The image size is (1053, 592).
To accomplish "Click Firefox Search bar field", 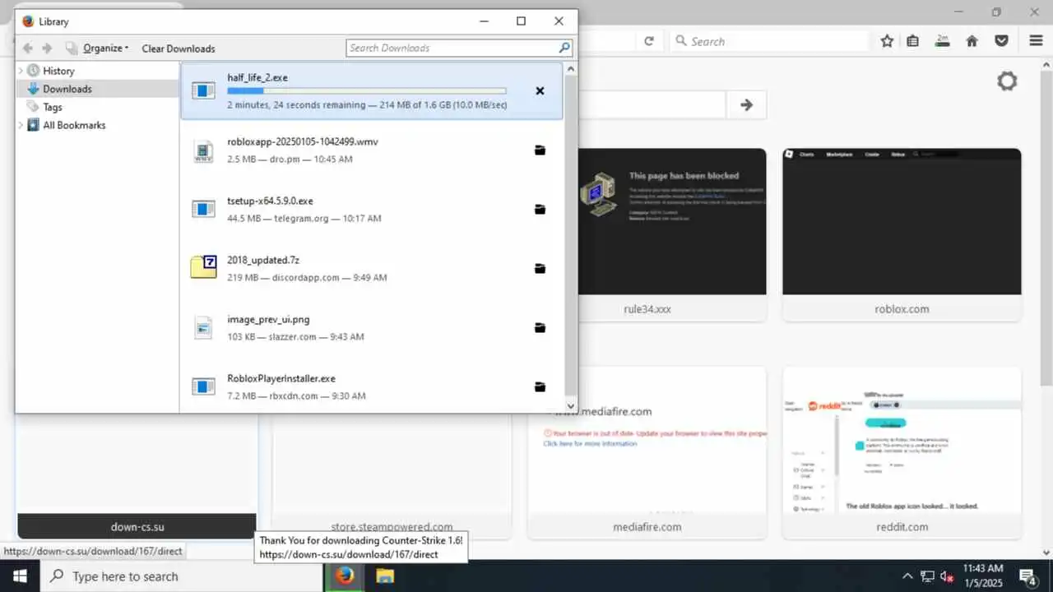I will point(770,41).
